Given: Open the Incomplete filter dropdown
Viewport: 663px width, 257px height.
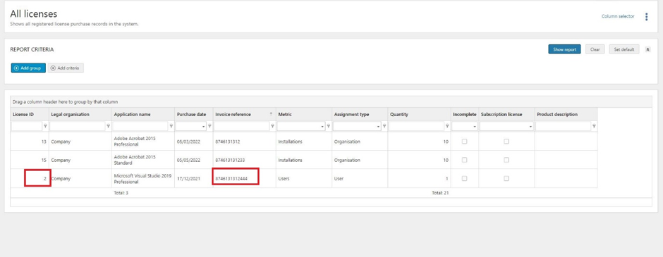Looking at the screenshot, I should (474, 126).
